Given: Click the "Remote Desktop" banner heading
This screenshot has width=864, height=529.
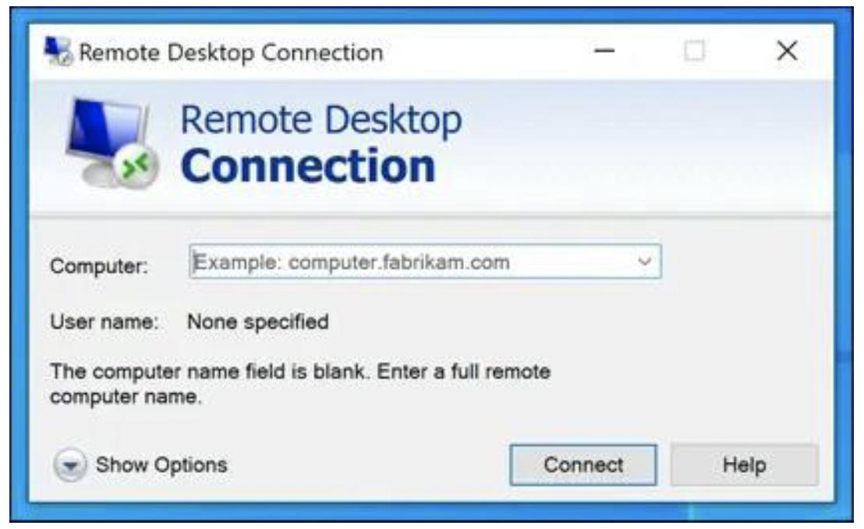Looking at the screenshot, I should [x=321, y=119].
